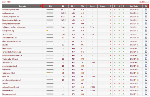Open RL icon for himesamanavi.net
The width and height of the screenshot is (150, 97).
pyautogui.click(x=146, y=94)
